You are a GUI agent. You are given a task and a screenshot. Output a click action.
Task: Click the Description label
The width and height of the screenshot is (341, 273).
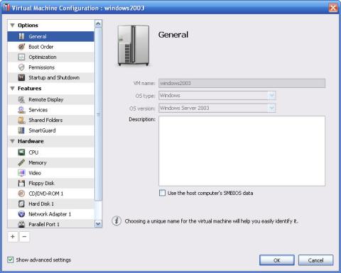(x=142, y=119)
